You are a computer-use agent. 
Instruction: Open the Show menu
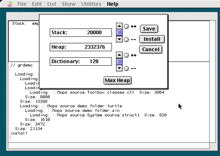[x=69, y=4]
